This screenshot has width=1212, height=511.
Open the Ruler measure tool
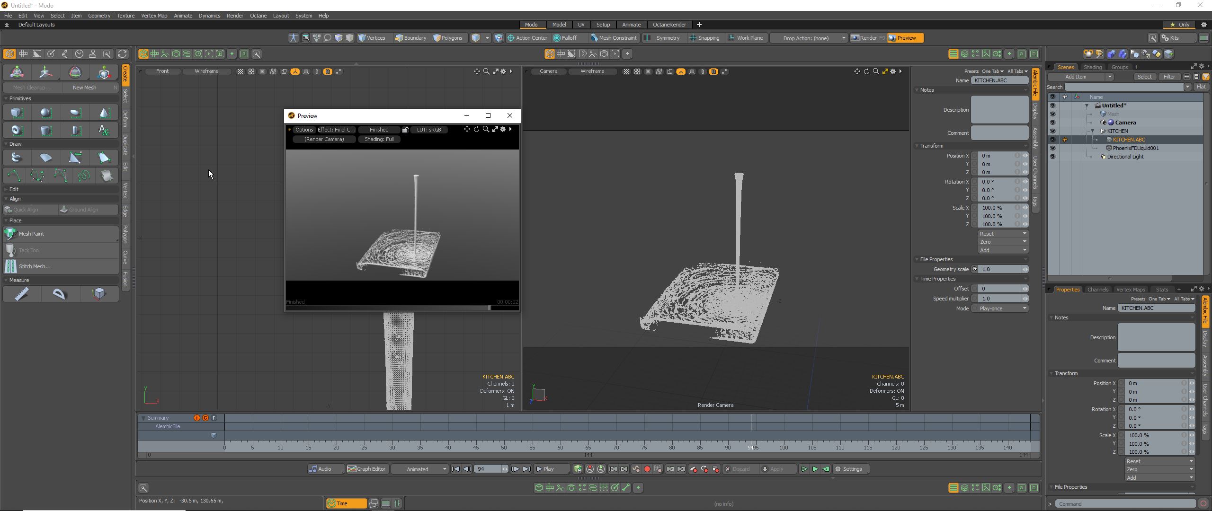coord(22,294)
